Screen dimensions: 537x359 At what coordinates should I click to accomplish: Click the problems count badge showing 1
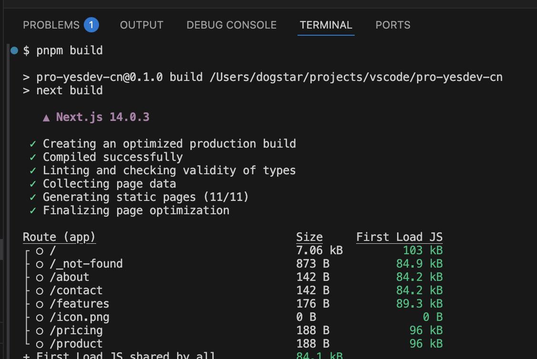91,25
